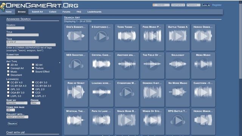This screenshot has width=242, height=136.
Task: Click the Register link
Action: [x=217, y=5]
